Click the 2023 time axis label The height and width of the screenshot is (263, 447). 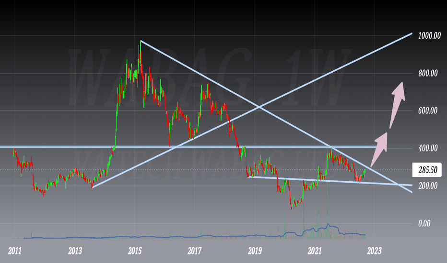(374, 251)
